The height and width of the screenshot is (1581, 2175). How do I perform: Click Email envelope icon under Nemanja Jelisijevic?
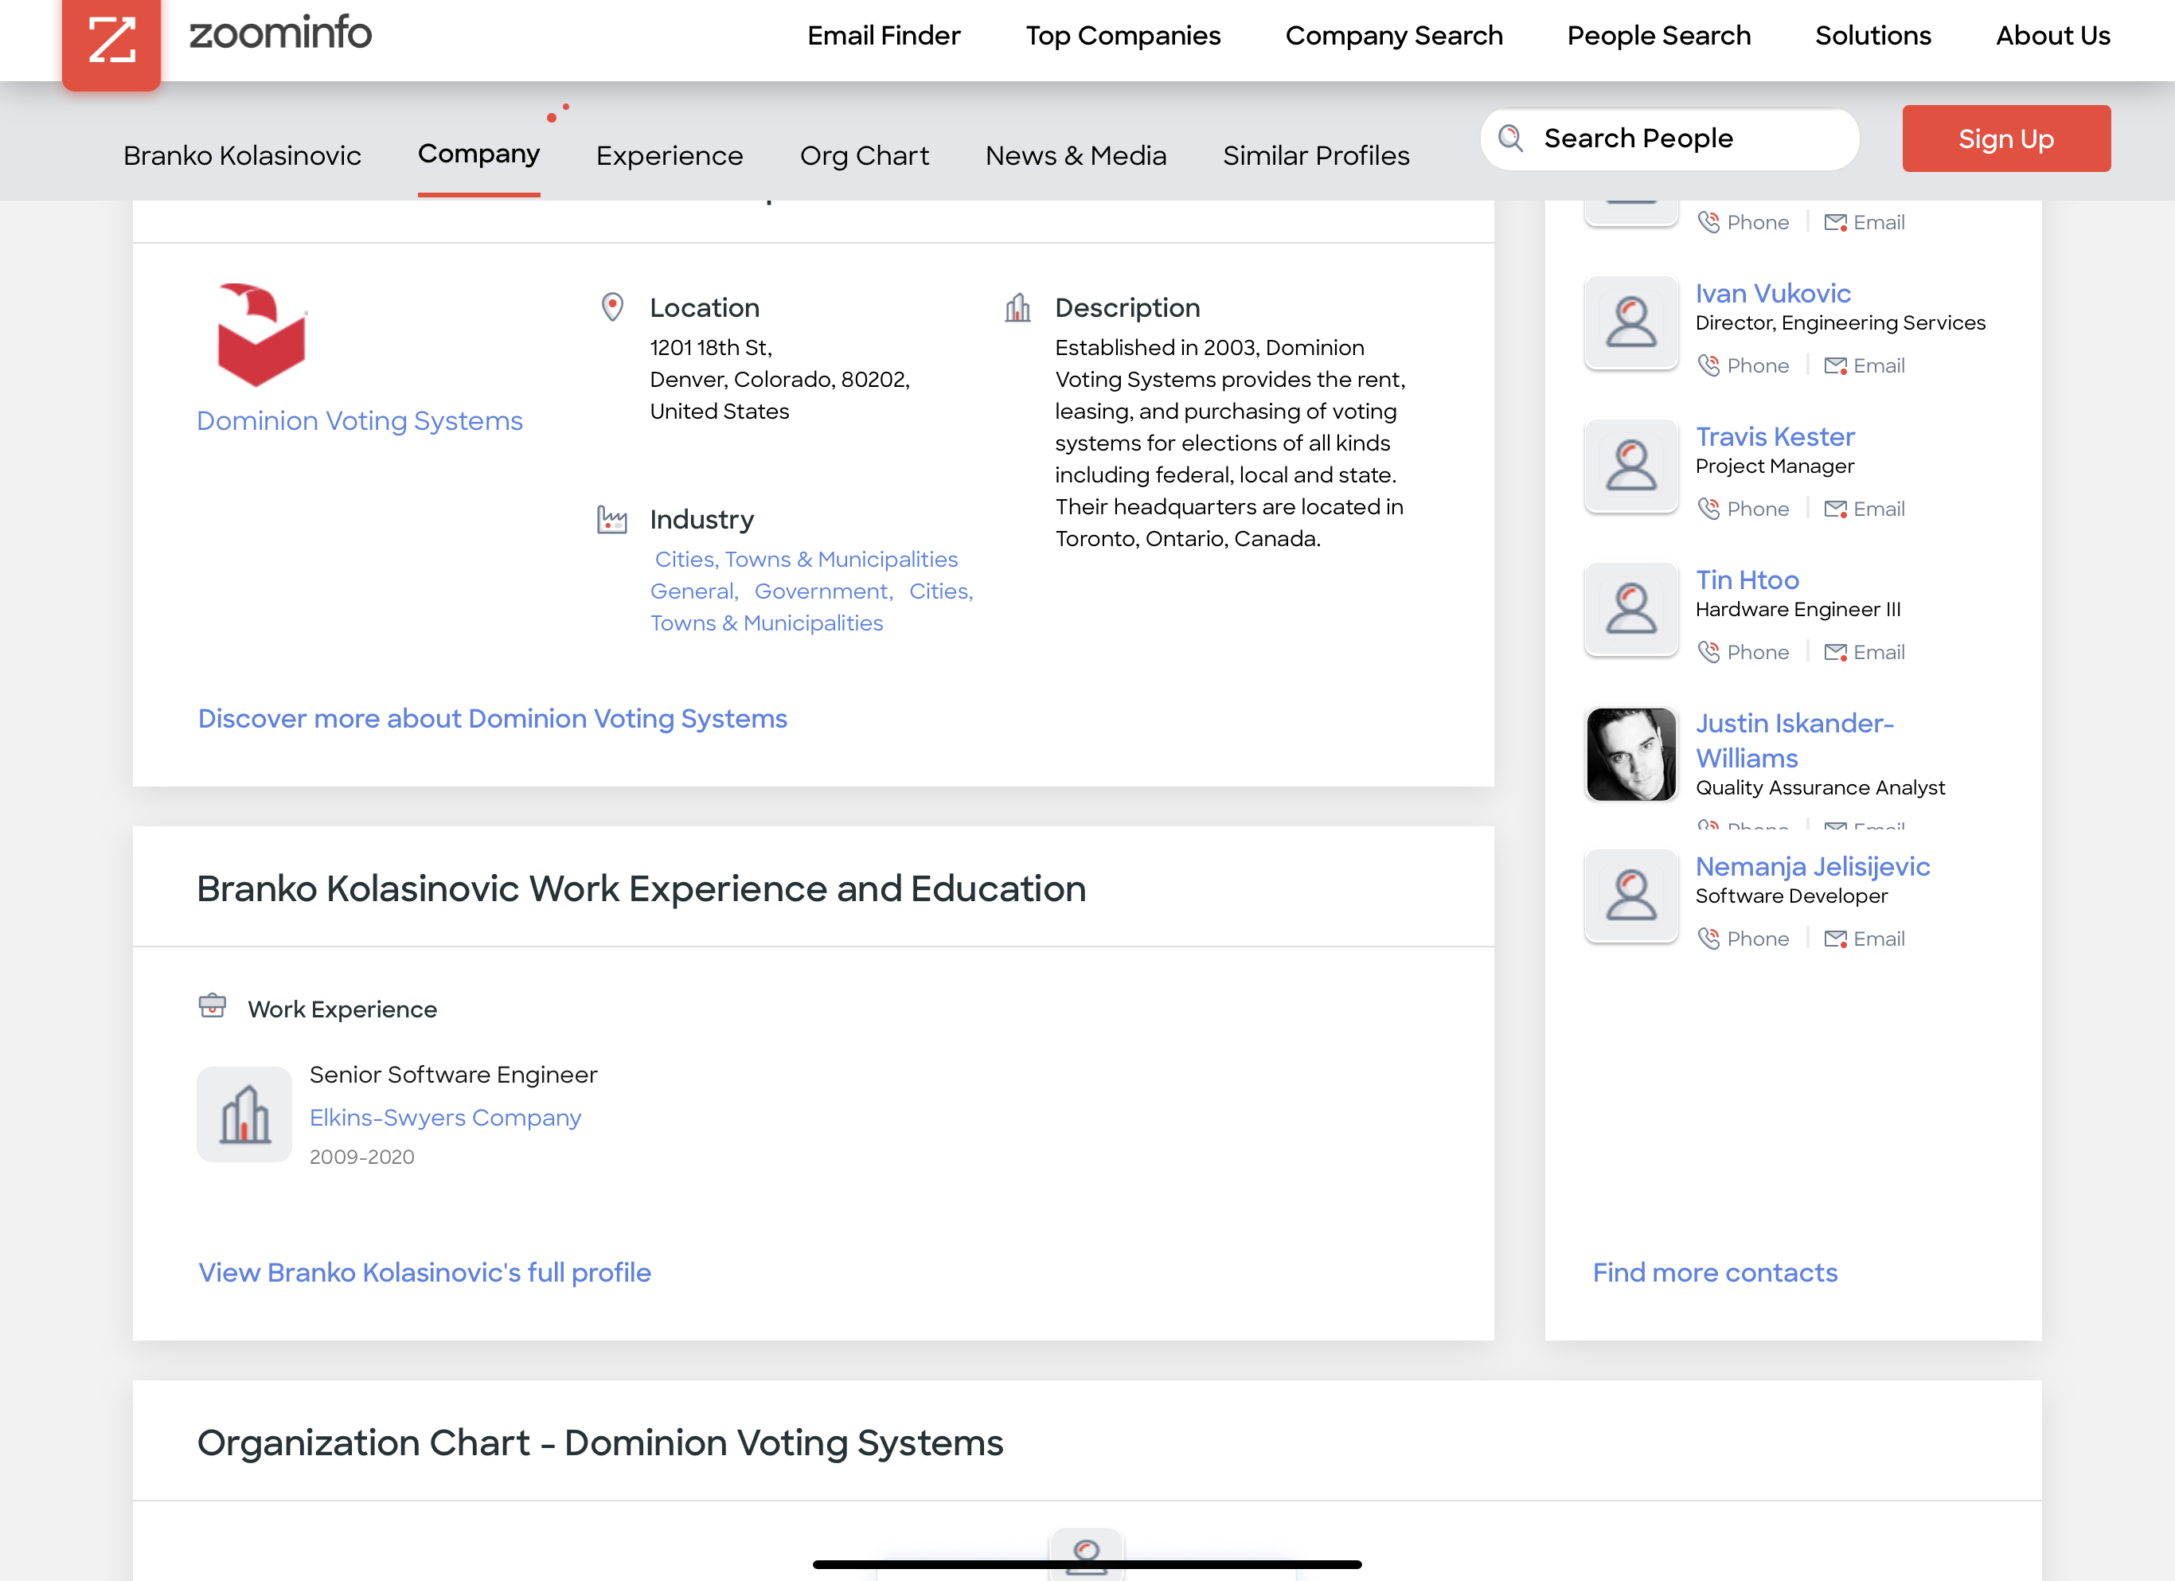(x=1836, y=939)
